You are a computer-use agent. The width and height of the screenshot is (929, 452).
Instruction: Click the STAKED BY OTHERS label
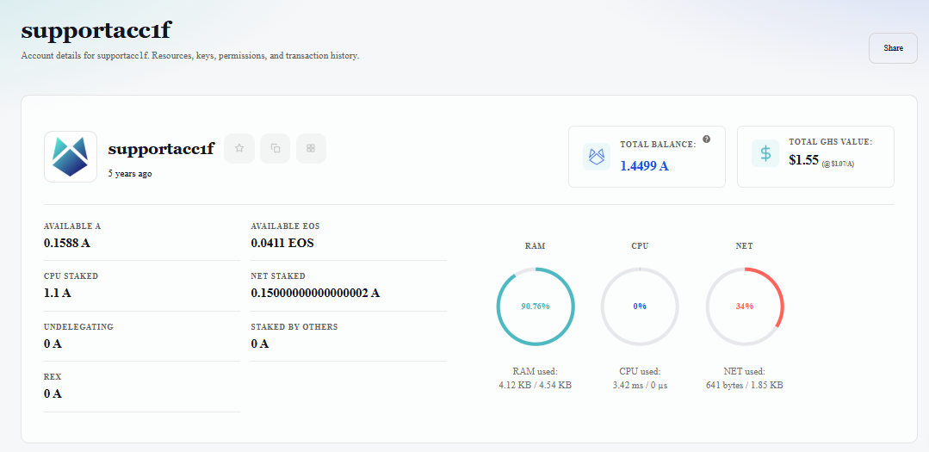(x=294, y=327)
